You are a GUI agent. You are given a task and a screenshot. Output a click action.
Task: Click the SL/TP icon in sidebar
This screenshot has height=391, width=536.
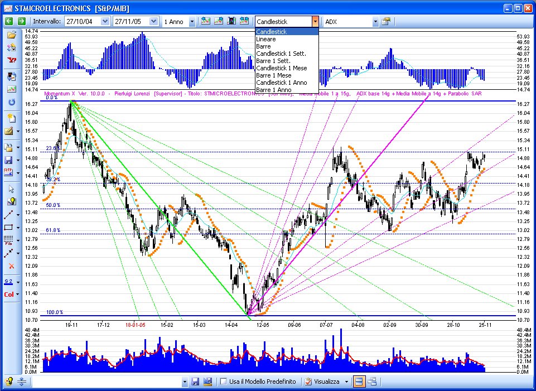pos(9,172)
